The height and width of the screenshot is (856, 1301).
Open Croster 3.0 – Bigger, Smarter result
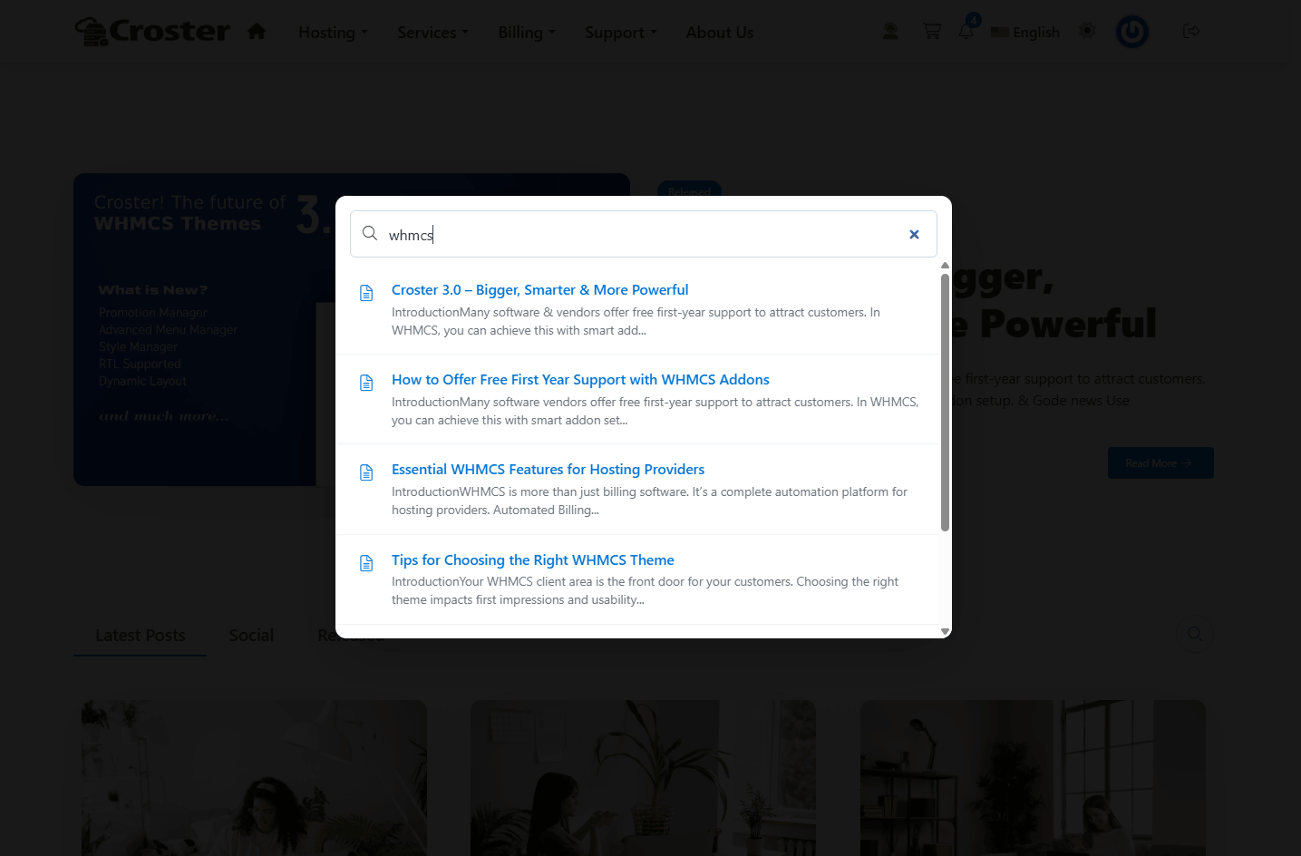pos(540,290)
